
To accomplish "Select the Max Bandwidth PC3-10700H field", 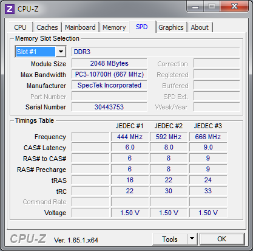I will click(x=109, y=74).
